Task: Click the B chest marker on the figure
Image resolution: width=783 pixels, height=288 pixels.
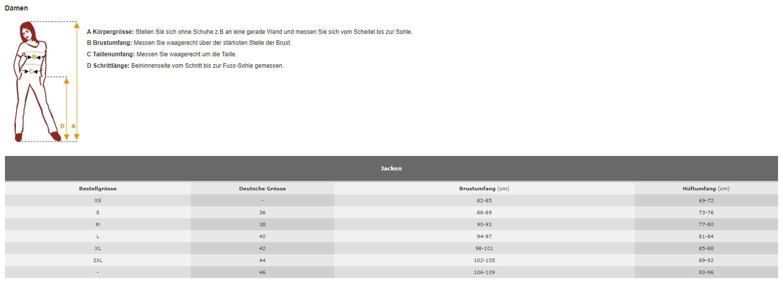Action: (x=34, y=57)
